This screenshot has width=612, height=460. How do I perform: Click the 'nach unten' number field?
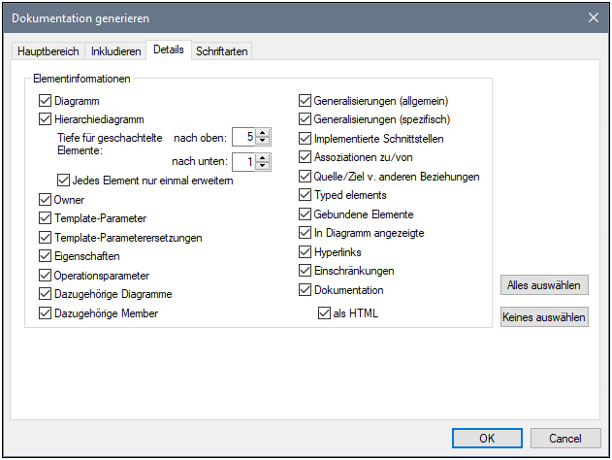click(243, 161)
